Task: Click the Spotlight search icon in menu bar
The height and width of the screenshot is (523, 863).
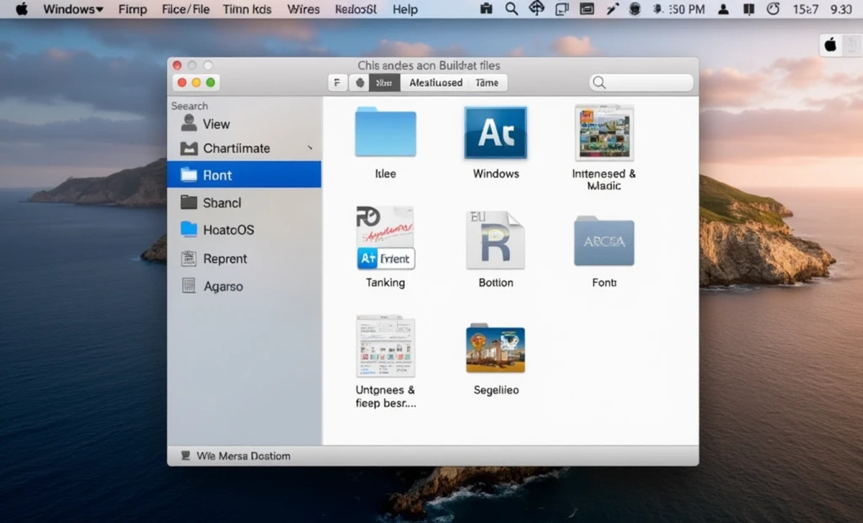Action: pos(512,9)
